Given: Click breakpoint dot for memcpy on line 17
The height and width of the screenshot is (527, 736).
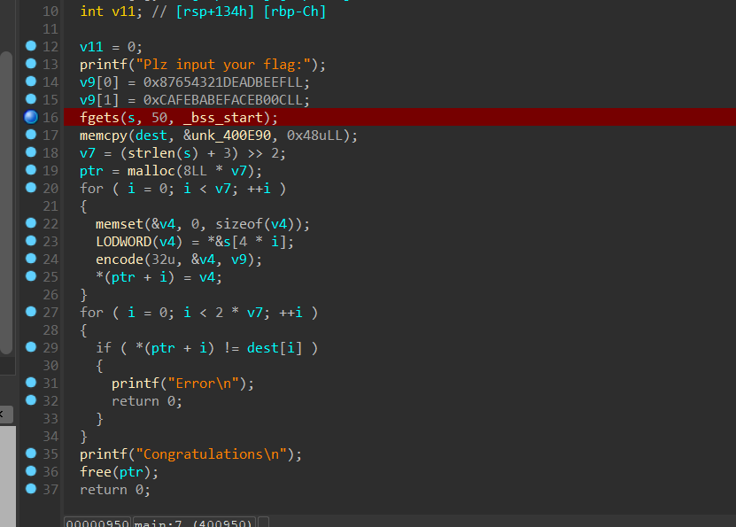Looking at the screenshot, I should 31,135.
